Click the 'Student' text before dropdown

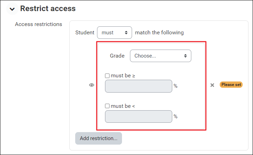point(85,33)
